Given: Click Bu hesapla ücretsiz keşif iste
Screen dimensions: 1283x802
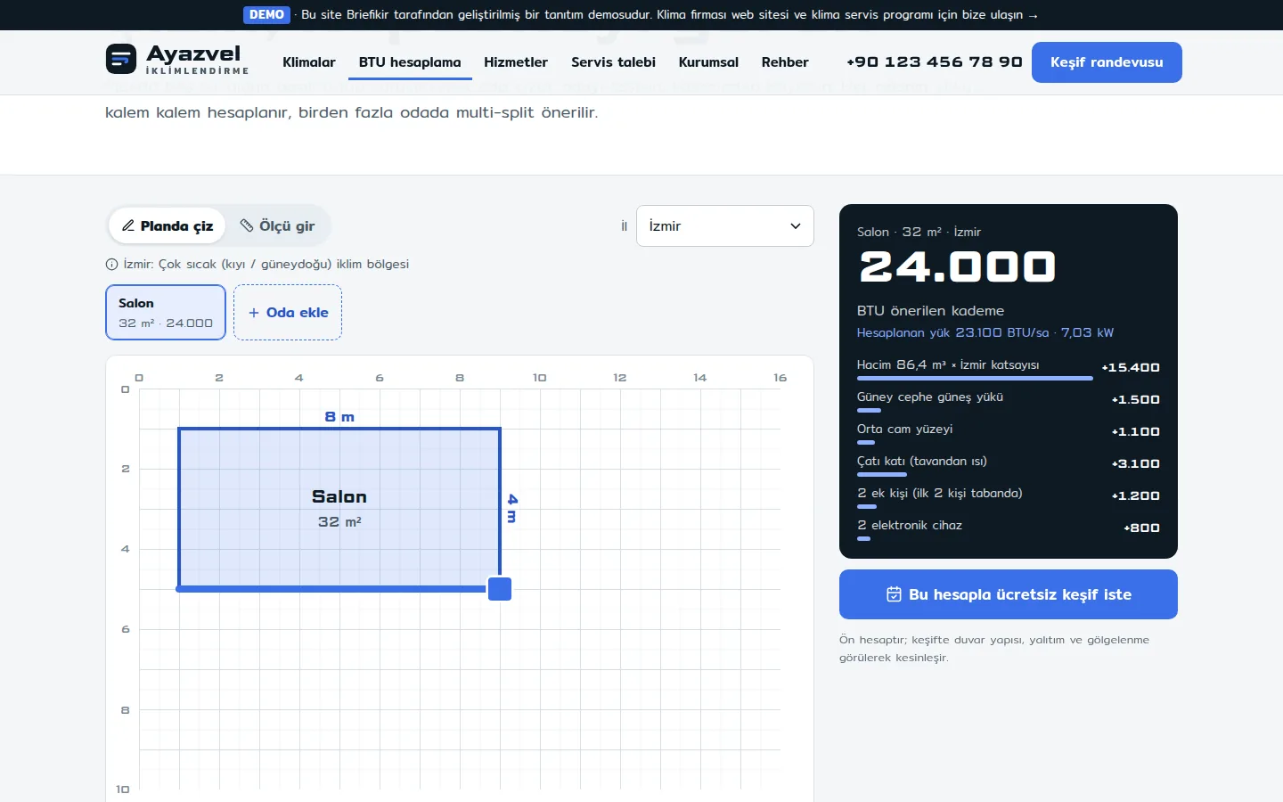Looking at the screenshot, I should point(1009,594).
